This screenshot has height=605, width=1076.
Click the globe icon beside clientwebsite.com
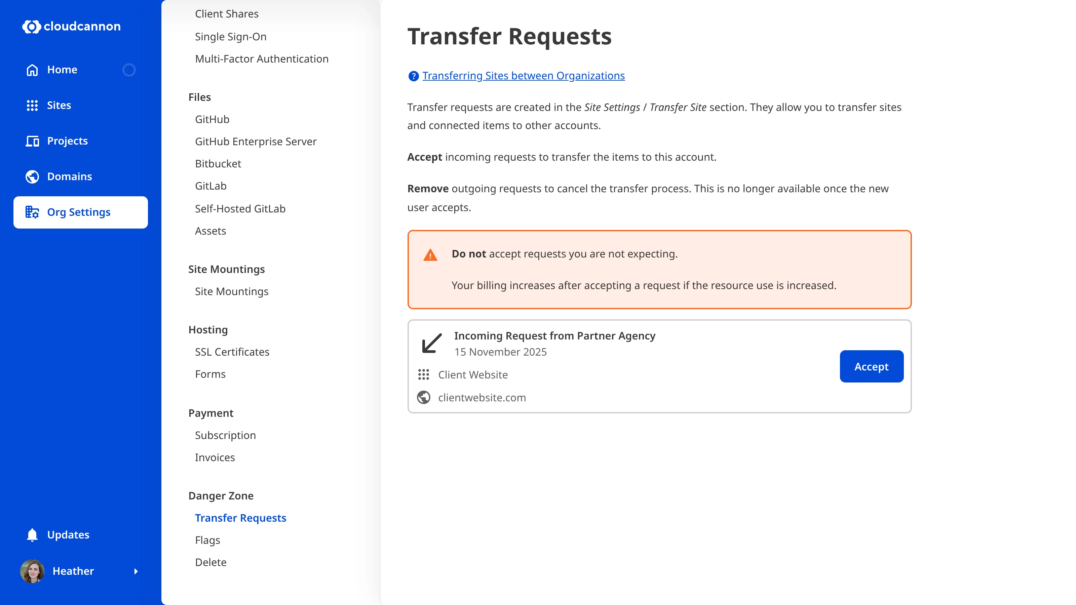coord(424,397)
